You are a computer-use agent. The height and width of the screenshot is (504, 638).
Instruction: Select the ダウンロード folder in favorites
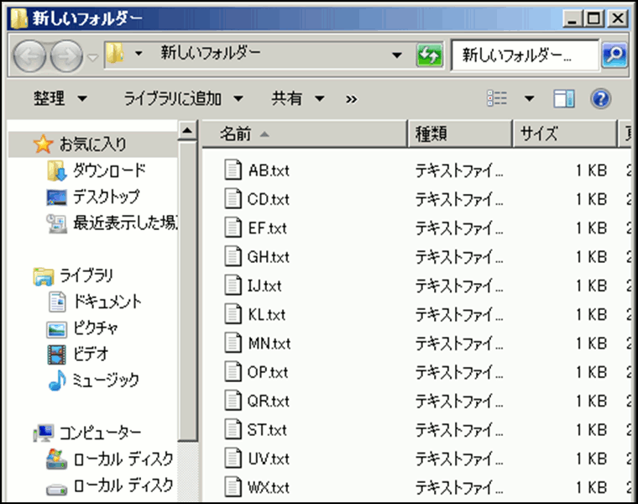108,171
